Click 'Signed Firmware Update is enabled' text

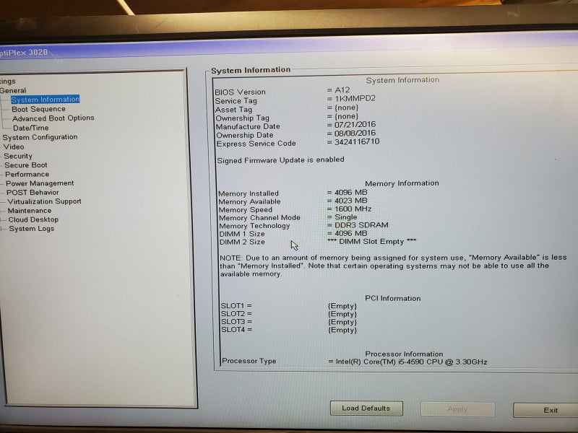280,159
